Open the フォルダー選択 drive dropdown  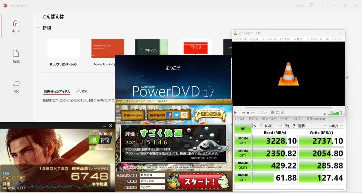pos(305,126)
